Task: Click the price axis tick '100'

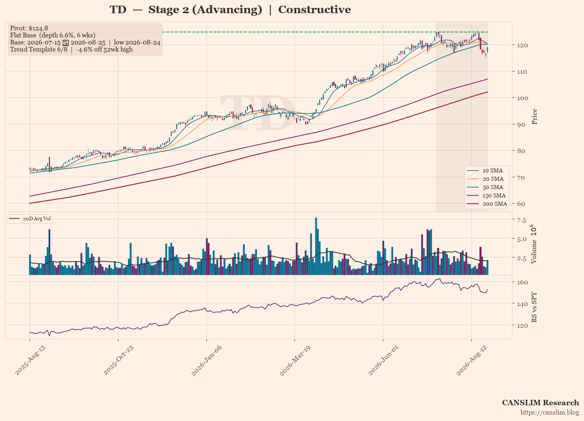Action: 522,98
